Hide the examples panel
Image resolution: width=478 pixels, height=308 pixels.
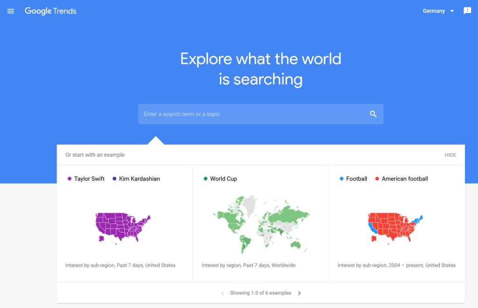point(450,155)
